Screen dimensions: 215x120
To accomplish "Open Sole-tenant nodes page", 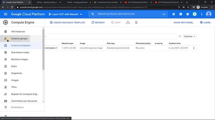I will pyautogui.click(x=20, y=52).
